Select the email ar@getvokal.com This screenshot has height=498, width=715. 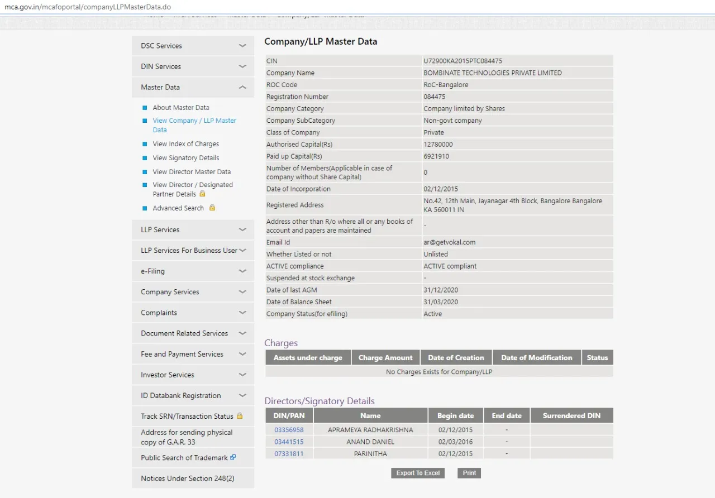pos(449,242)
